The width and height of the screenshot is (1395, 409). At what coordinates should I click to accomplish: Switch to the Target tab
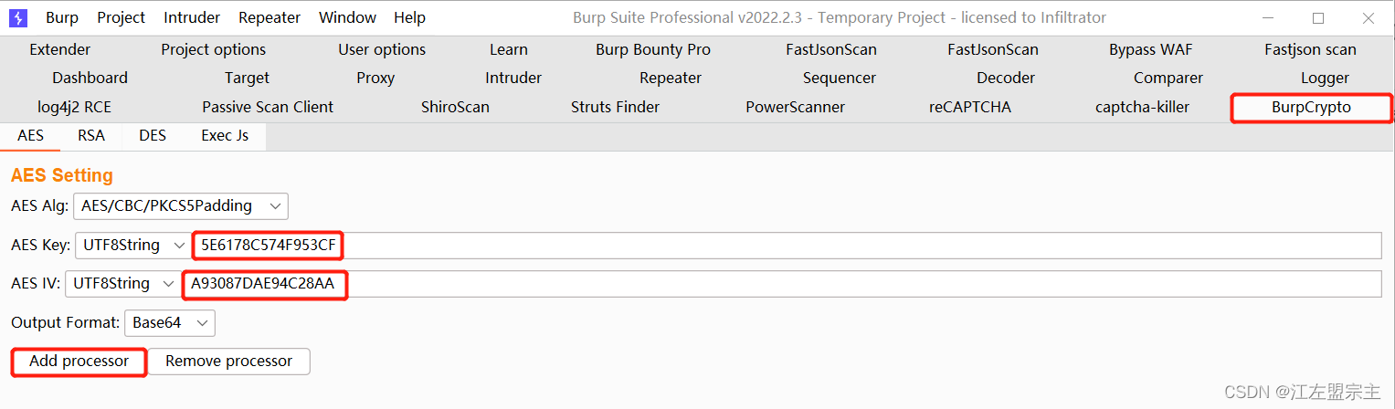(248, 79)
